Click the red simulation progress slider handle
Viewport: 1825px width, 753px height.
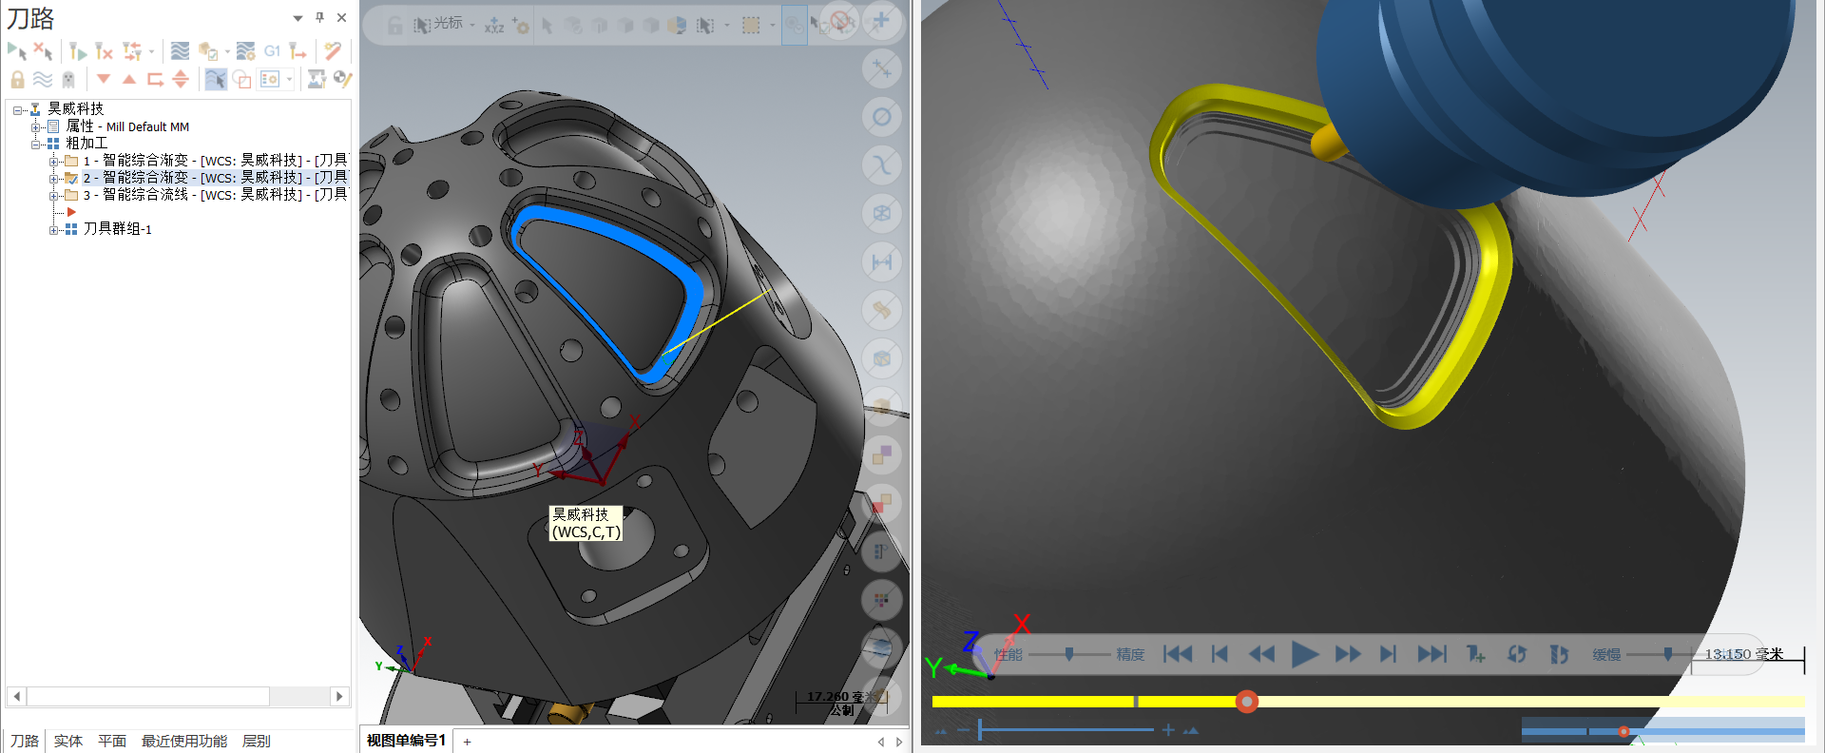pos(1247,702)
